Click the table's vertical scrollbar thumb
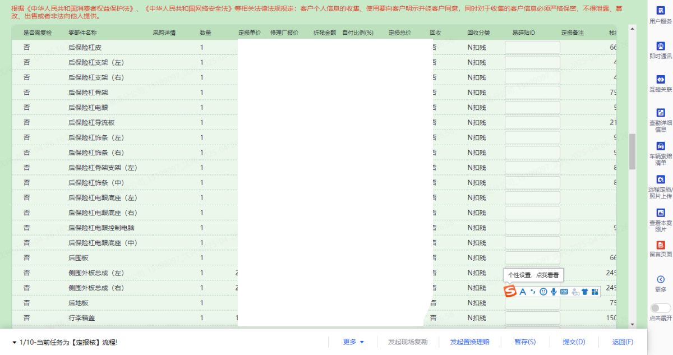This screenshot has height=355, width=673. (x=633, y=151)
